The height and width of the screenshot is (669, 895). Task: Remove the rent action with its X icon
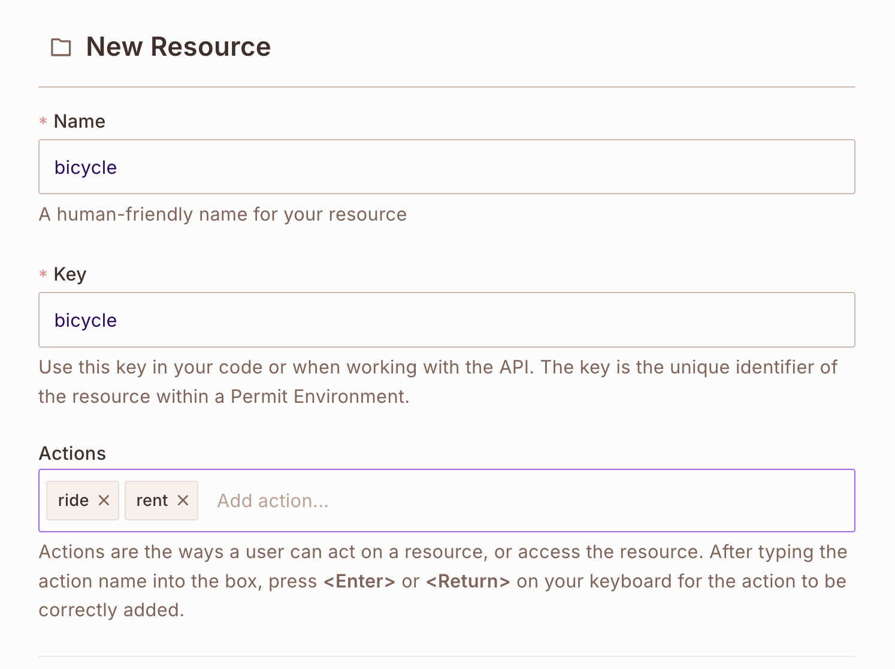[x=183, y=500]
